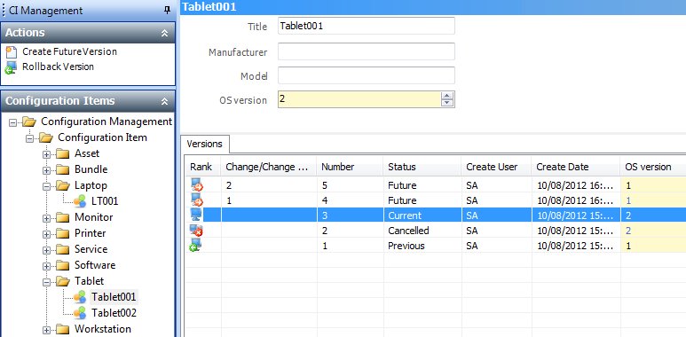Click into the Title input field
686x337 pixels.
(367, 26)
